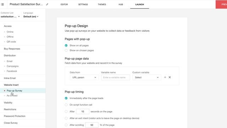Choose Immediately after the page loads
This screenshot has width=227, height=128.
[66, 98]
